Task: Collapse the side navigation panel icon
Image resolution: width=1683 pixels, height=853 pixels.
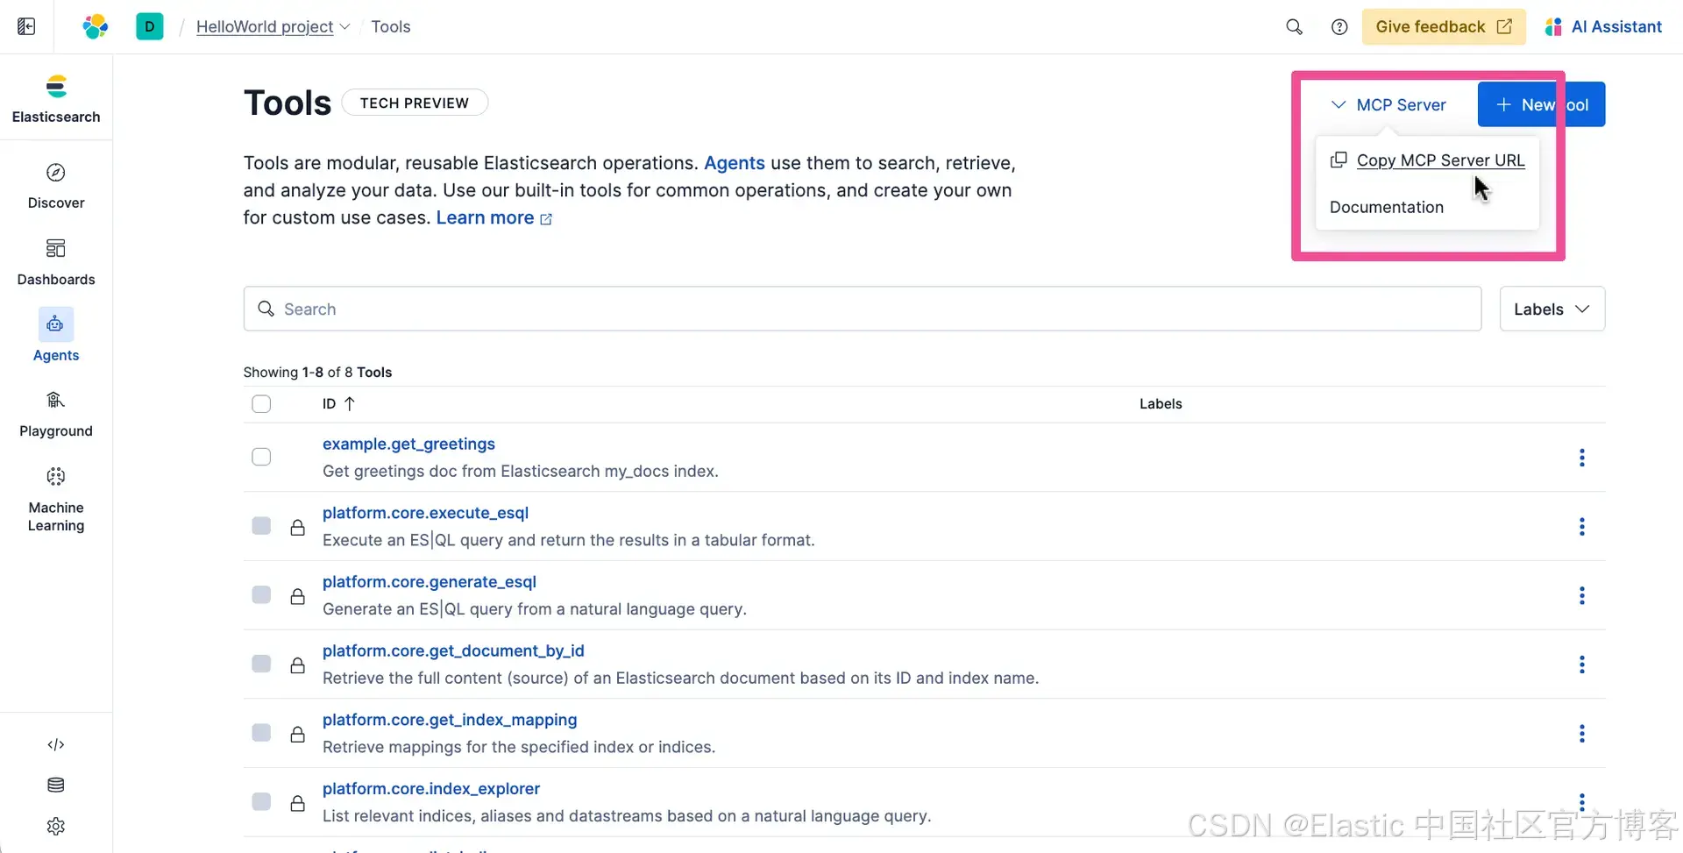Action: pyautogui.click(x=26, y=26)
